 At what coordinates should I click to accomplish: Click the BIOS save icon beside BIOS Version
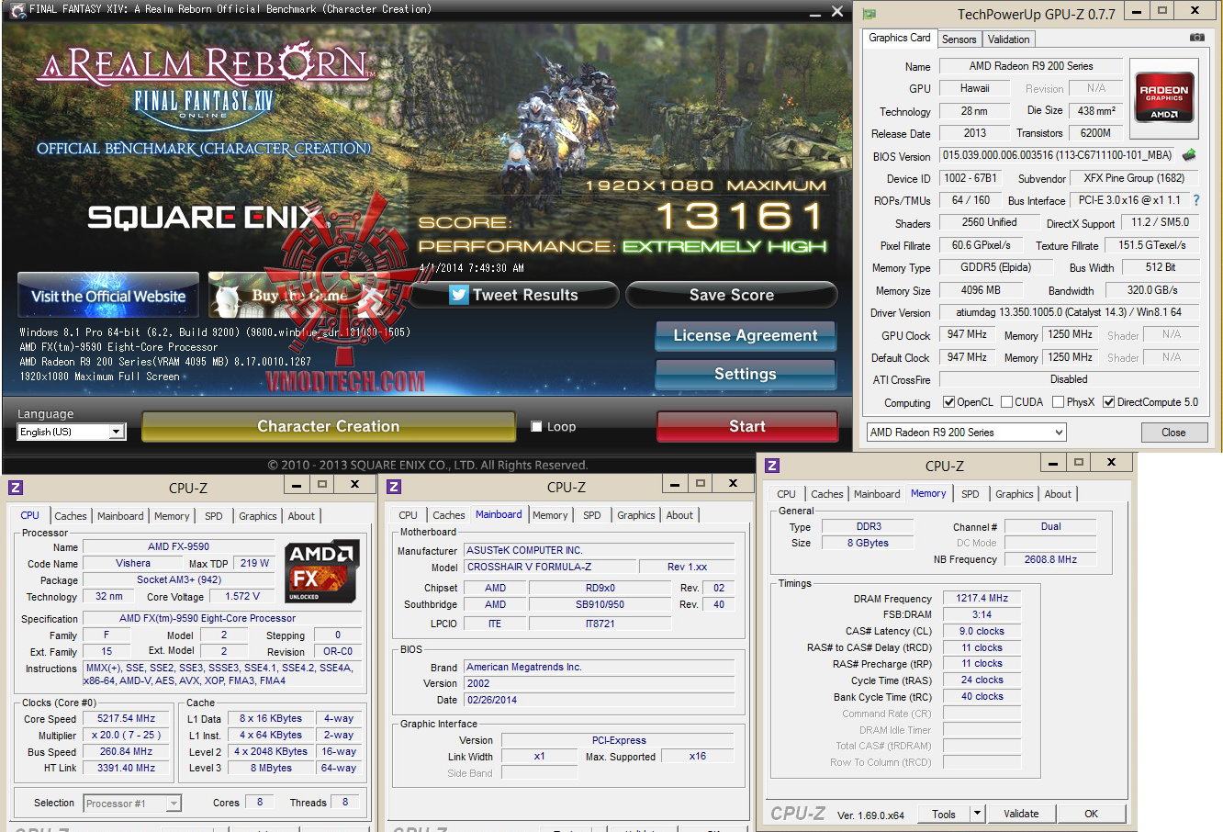pos(1189,155)
